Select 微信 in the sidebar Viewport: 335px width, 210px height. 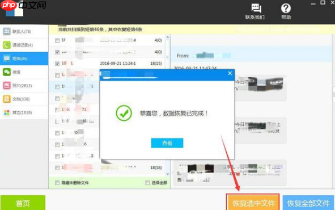24,72
